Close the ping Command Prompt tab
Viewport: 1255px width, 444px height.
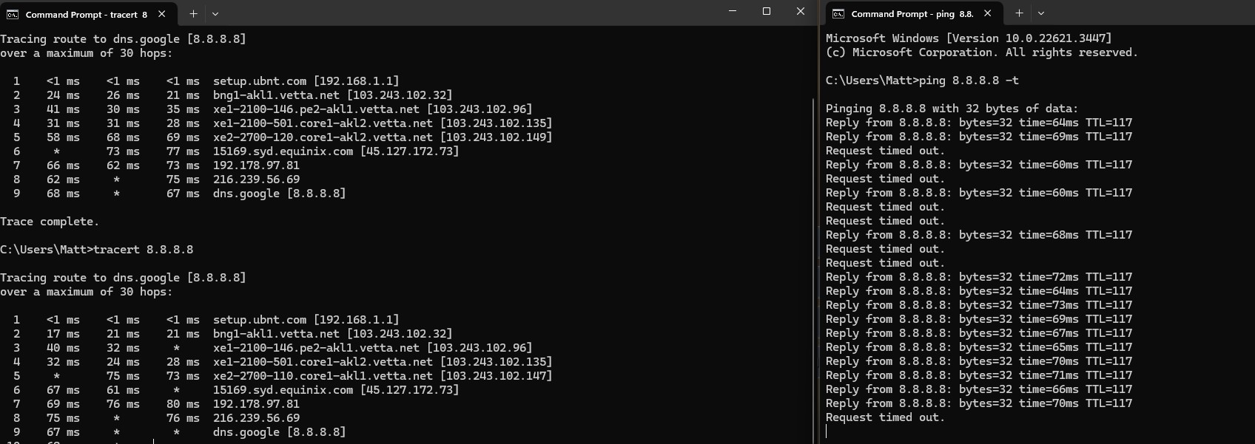pos(987,14)
